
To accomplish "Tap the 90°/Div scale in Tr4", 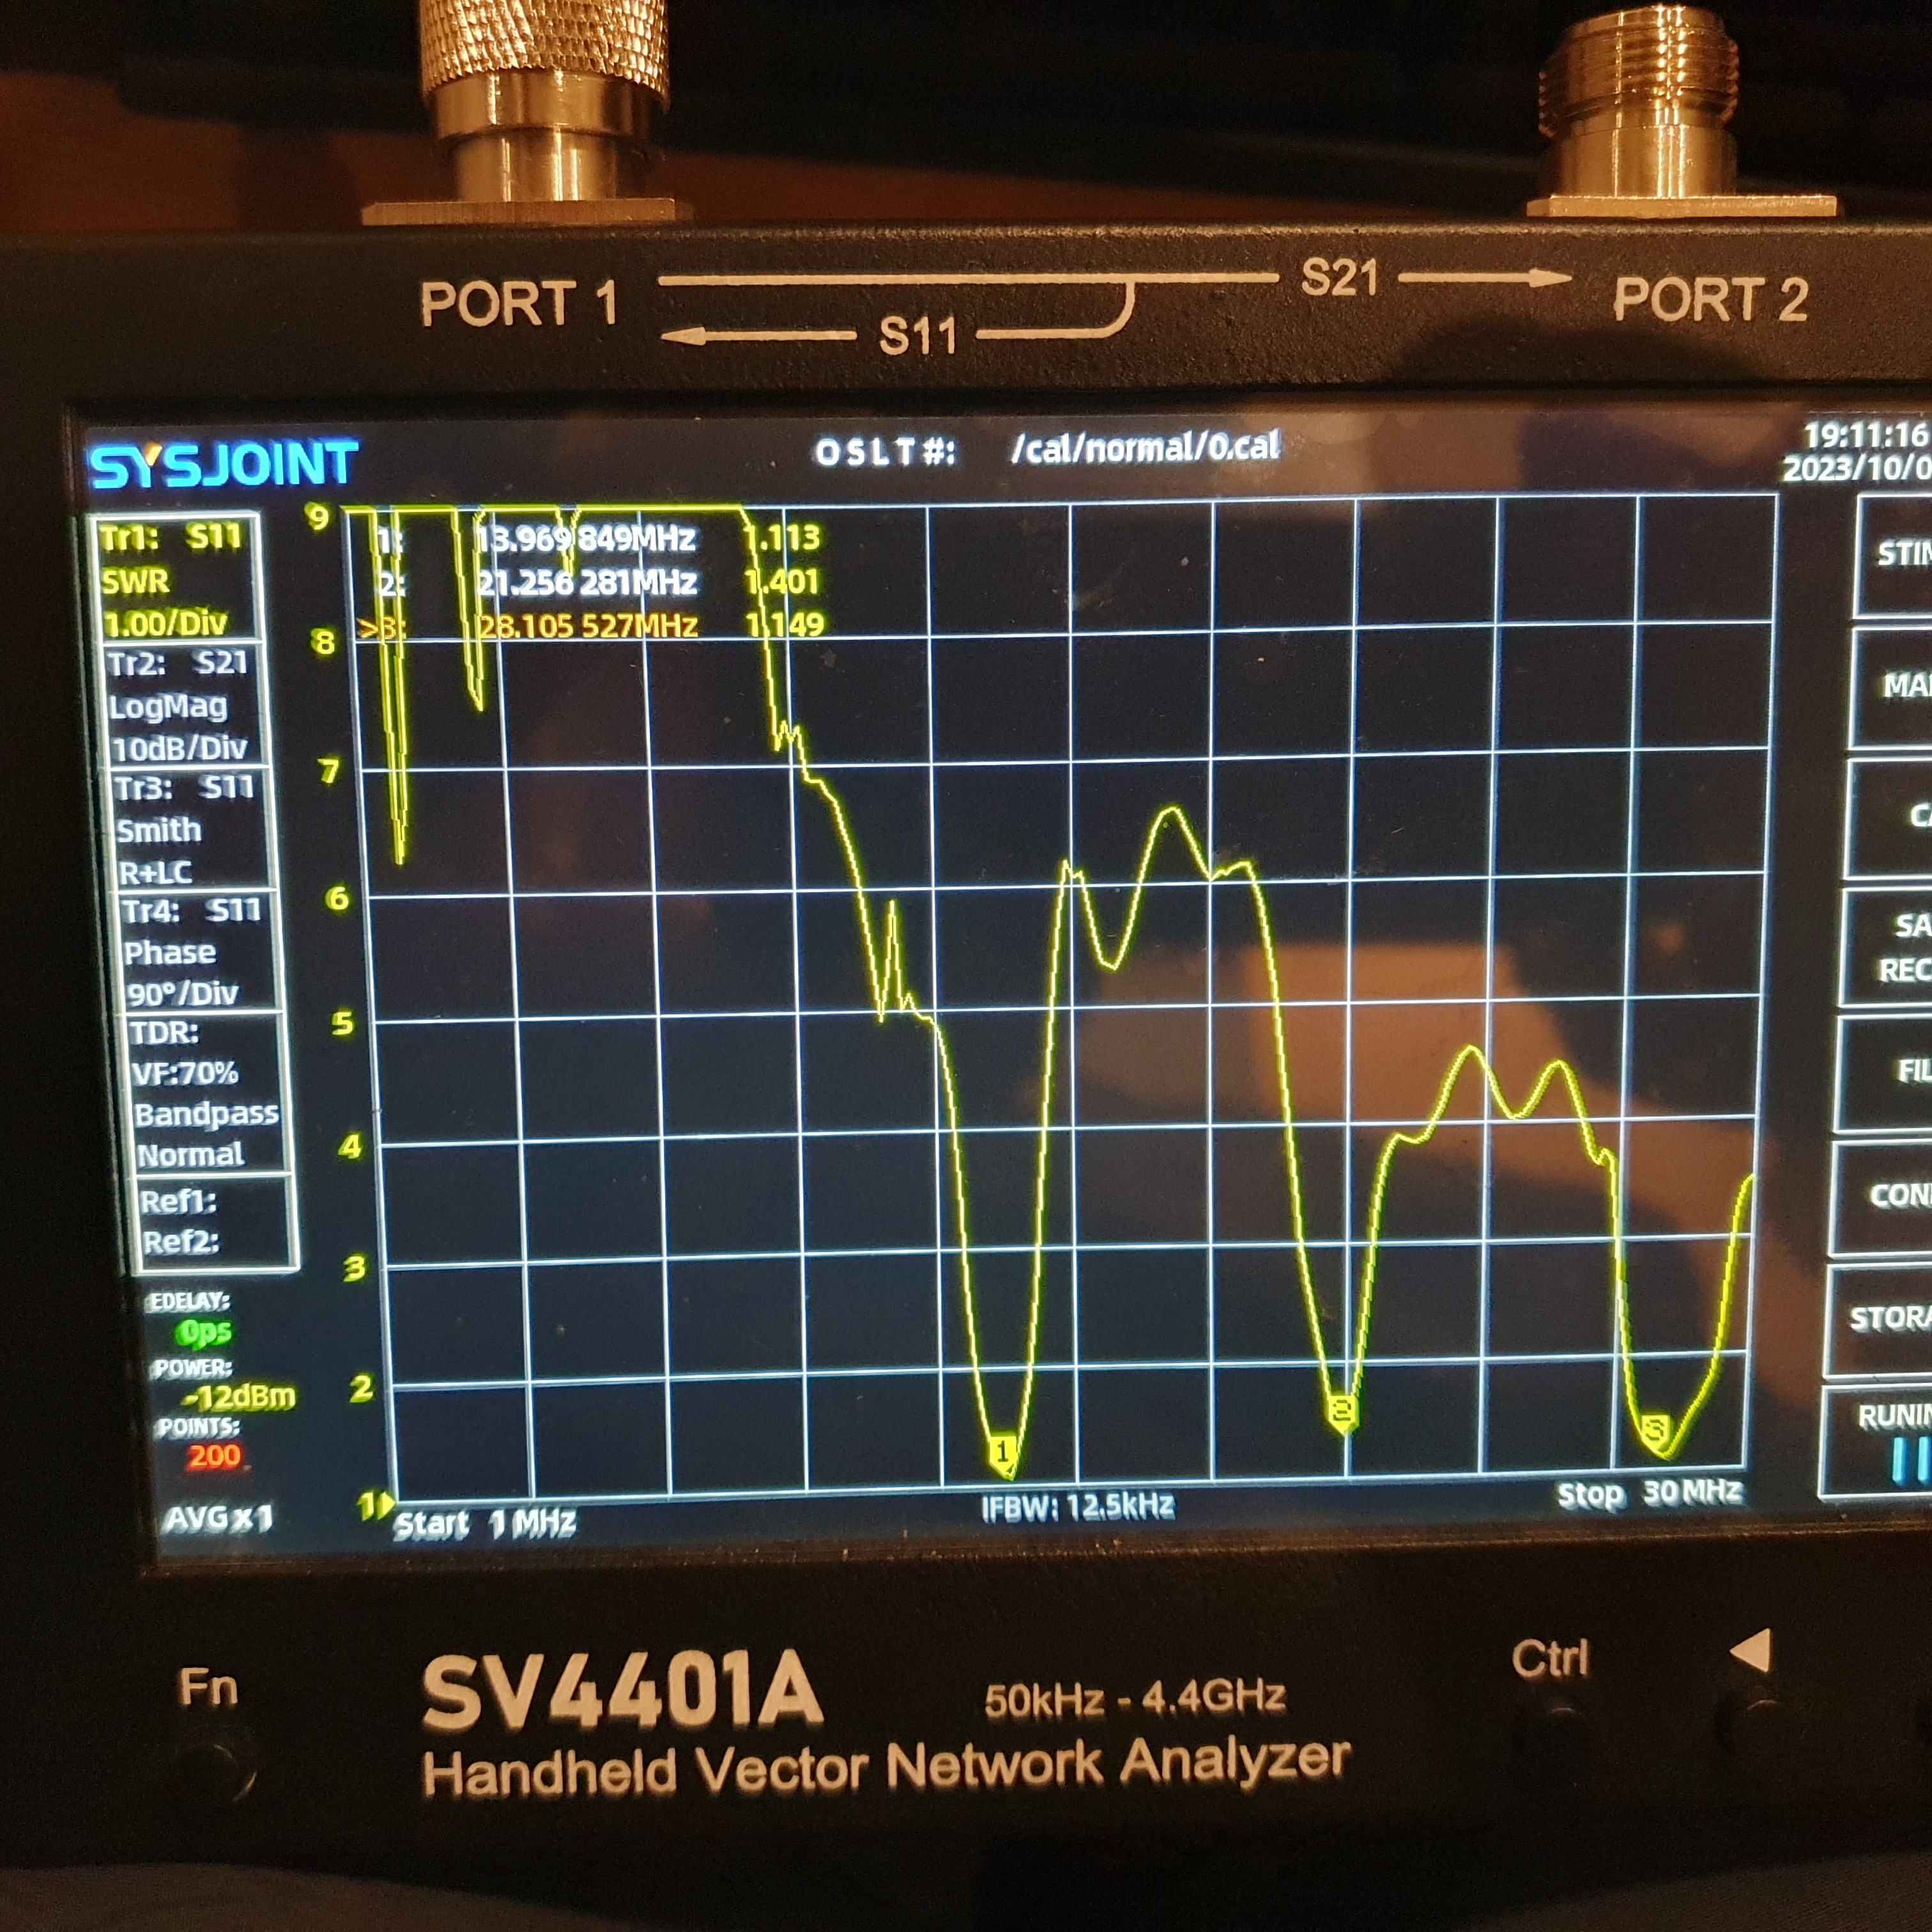I will pyautogui.click(x=182, y=993).
